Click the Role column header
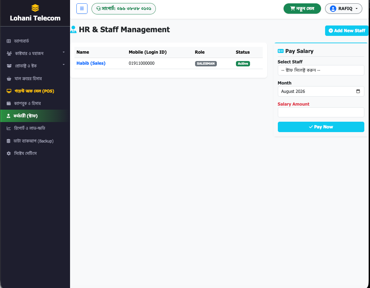The height and width of the screenshot is (288, 370). (200, 52)
